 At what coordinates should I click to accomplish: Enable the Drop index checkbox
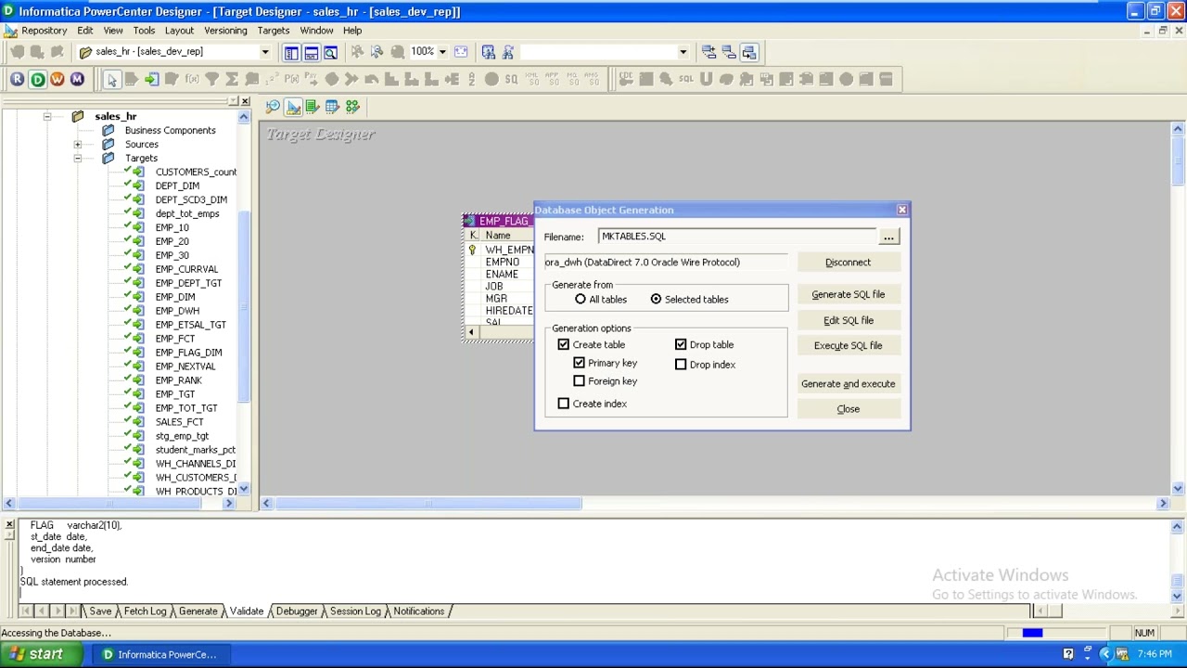pyautogui.click(x=681, y=365)
